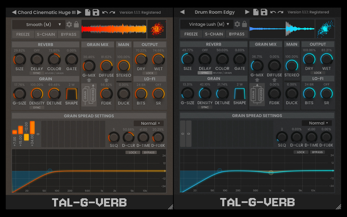The image size is (347, 217).
Task: Redo change in right plugin
Action: 281,12
